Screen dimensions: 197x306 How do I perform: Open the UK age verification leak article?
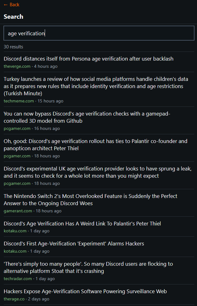point(97,172)
